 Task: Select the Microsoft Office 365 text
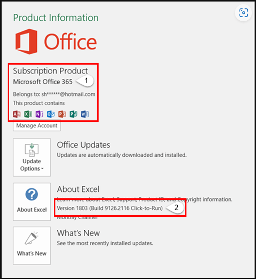(43, 82)
